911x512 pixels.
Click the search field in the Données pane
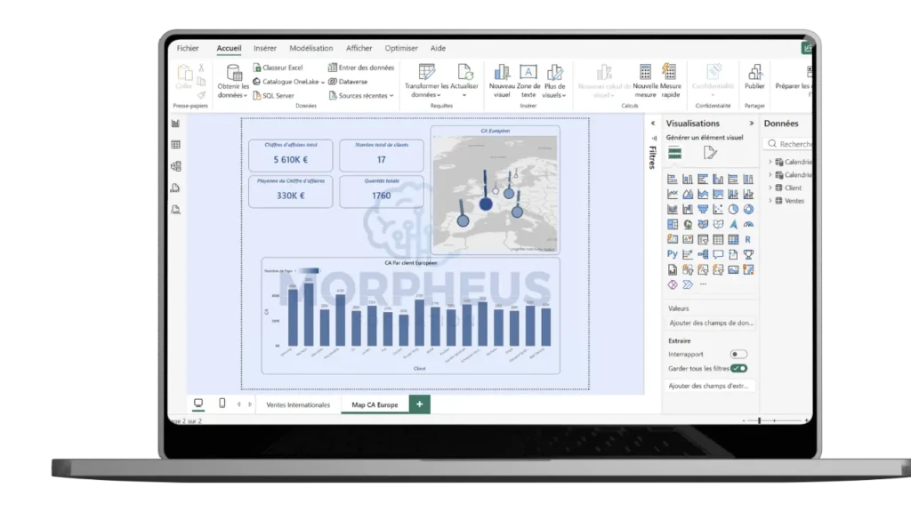pyautogui.click(x=790, y=143)
